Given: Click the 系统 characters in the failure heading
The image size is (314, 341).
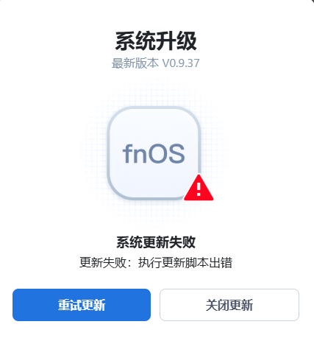Looking at the screenshot, I should pos(129,242).
